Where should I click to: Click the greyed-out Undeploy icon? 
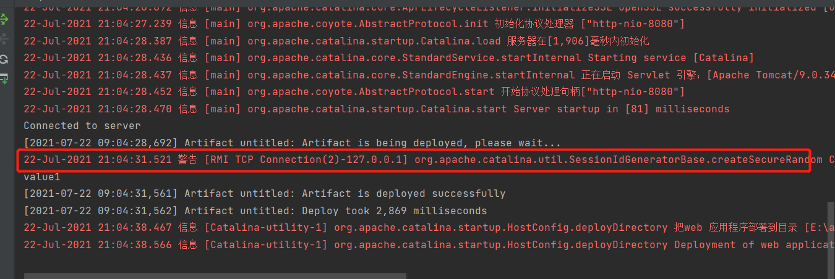click(x=4, y=40)
